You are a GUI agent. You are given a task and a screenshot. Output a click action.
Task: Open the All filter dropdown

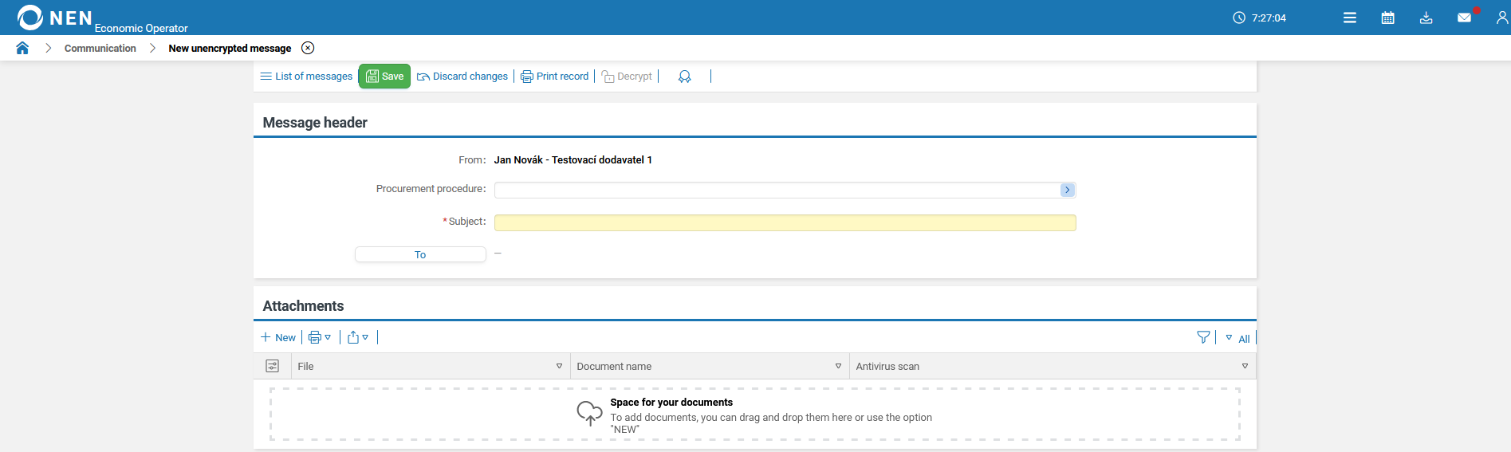pos(1238,339)
